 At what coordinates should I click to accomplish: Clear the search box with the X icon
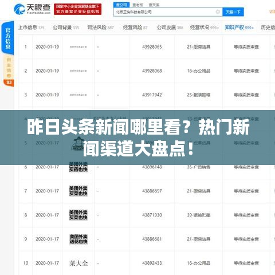218,12
